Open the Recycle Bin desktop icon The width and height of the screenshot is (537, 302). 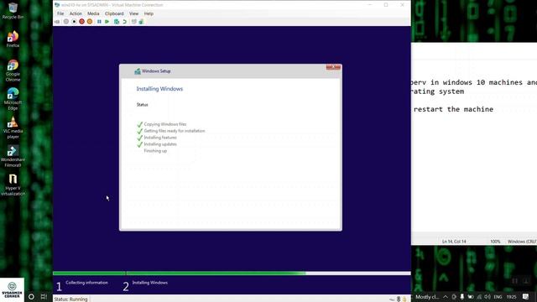click(13, 11)
